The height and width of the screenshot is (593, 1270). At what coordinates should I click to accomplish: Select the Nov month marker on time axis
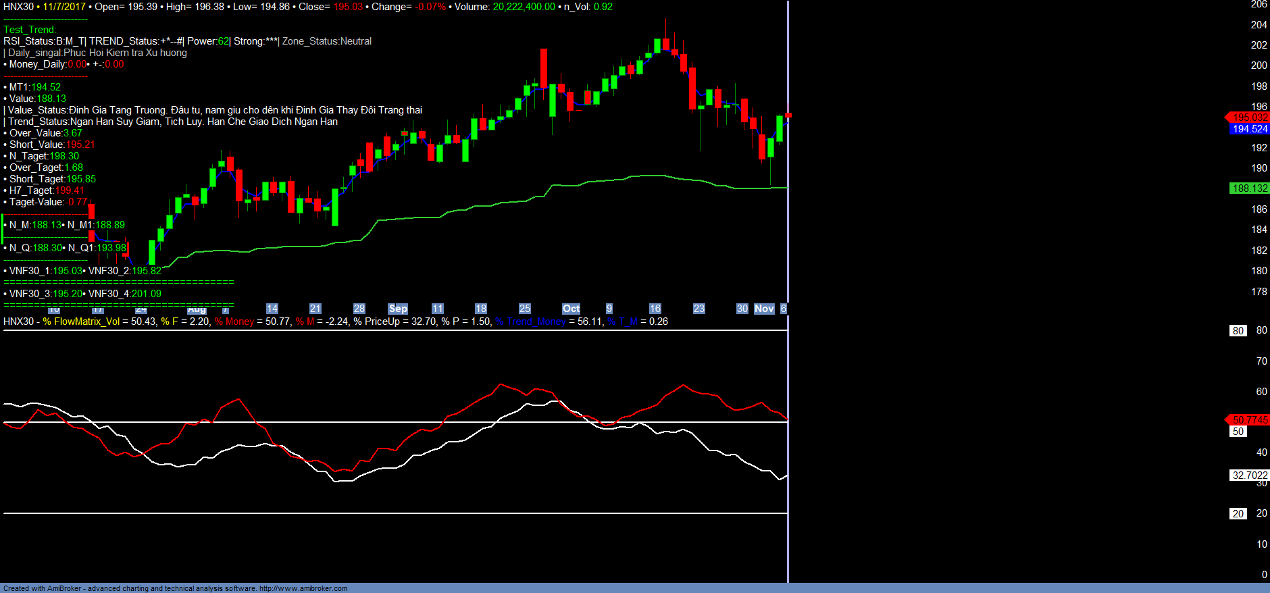coord(764,309)
